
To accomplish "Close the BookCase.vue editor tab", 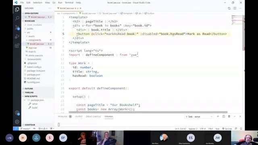I will 81,8.
